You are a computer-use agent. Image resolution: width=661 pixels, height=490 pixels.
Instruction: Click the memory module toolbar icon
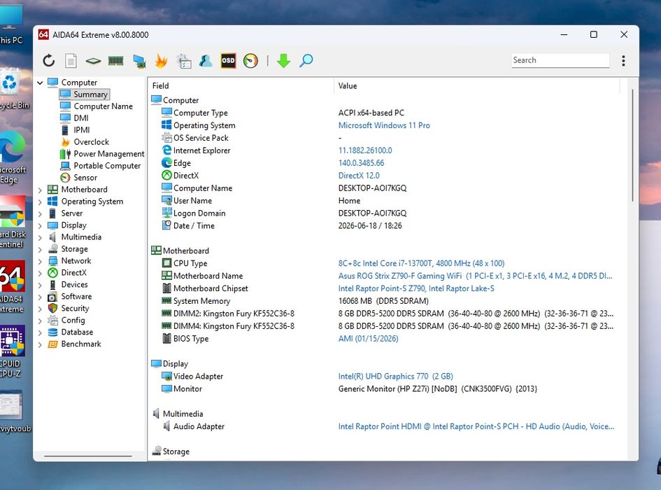(115, 61)
